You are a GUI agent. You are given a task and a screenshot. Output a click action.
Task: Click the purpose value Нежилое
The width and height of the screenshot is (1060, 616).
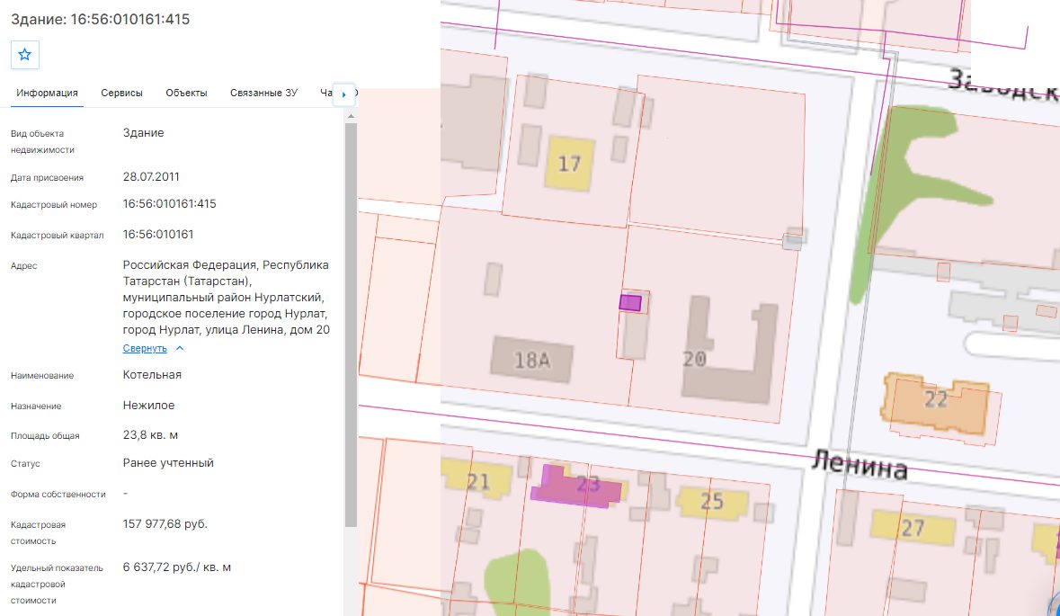[148, 405]
